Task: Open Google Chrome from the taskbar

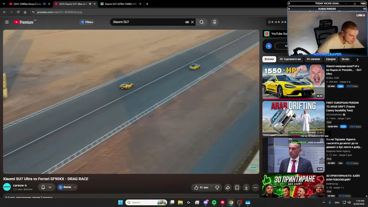Action: pyautogui.click(x=231, y=202)
